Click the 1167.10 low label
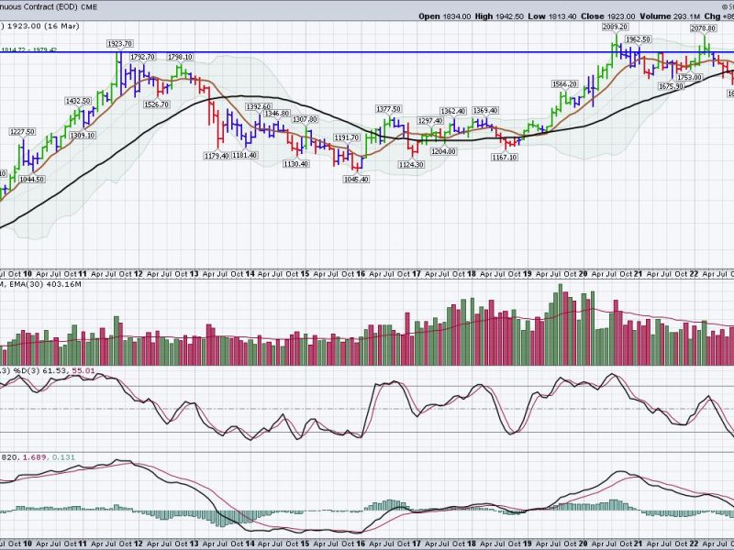The width and height of the screenshot is (734, 550). coord(505,157)
